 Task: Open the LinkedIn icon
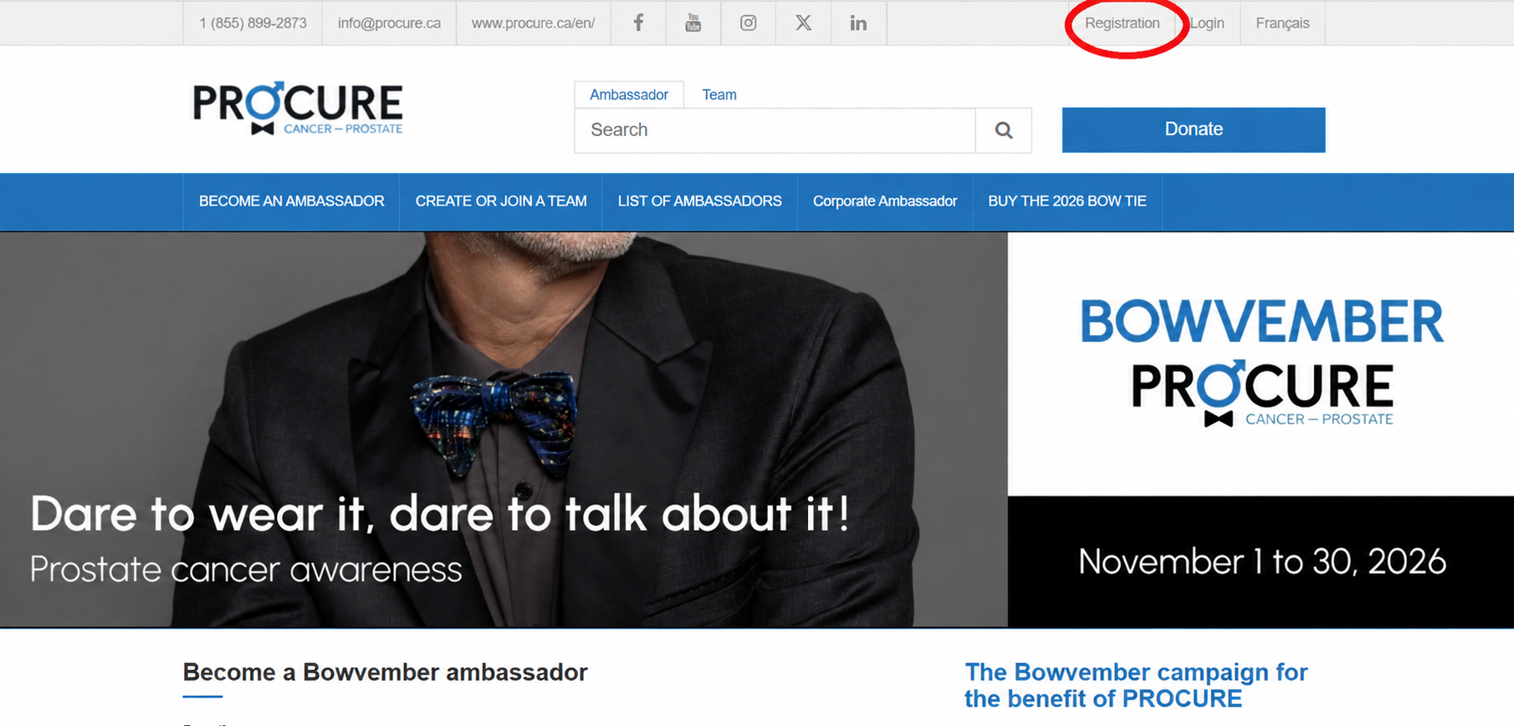pyautogui.click(x=858, y=23)
